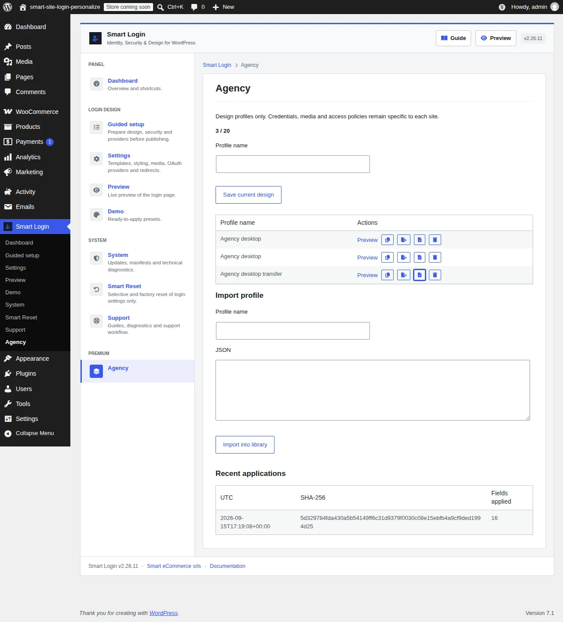Click the 2026-09-15T17:19:08 UTC timestamp cell
Image resolution: width=563 pixels, height=622 pixels.
(x=245, y=522)
